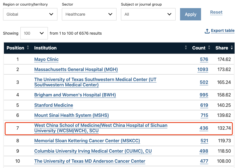The height and width of the screenshot is (168, 238).
Task: Open the Stanford Medicine link
Action: tap(53, 105)
